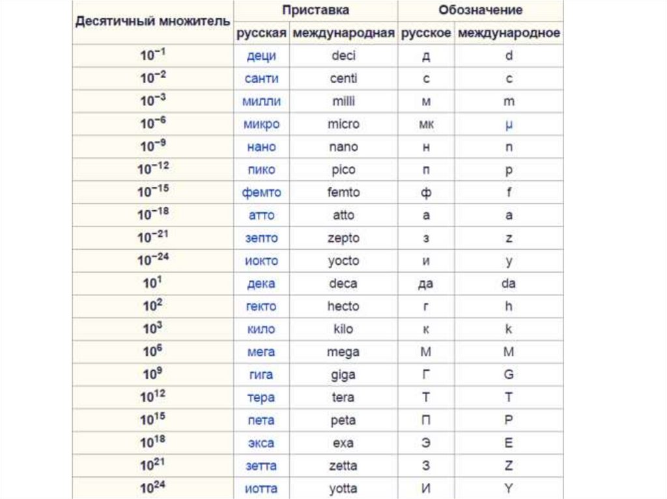
Task: Open the иотта link
Action: [x=261, y=489]
